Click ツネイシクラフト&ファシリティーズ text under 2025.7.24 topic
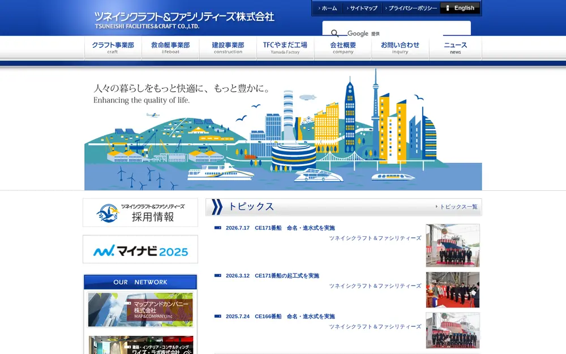Image resolution: width=566 pixels, height=354 pixels. [x=375, y=327]
